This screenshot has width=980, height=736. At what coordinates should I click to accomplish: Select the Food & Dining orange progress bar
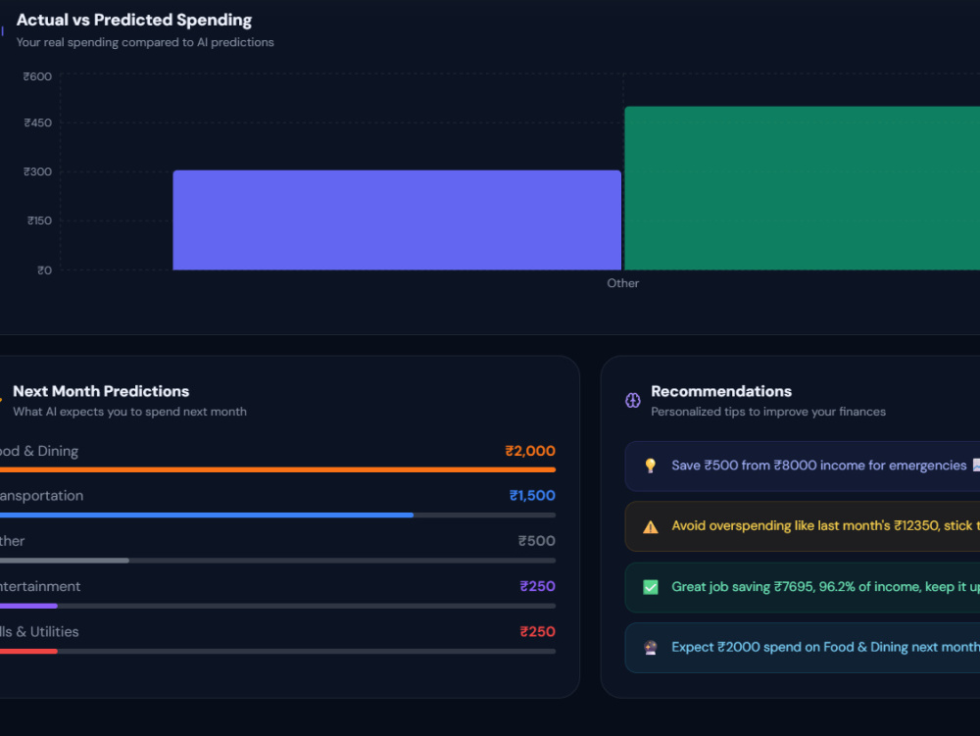coord(277,469)
